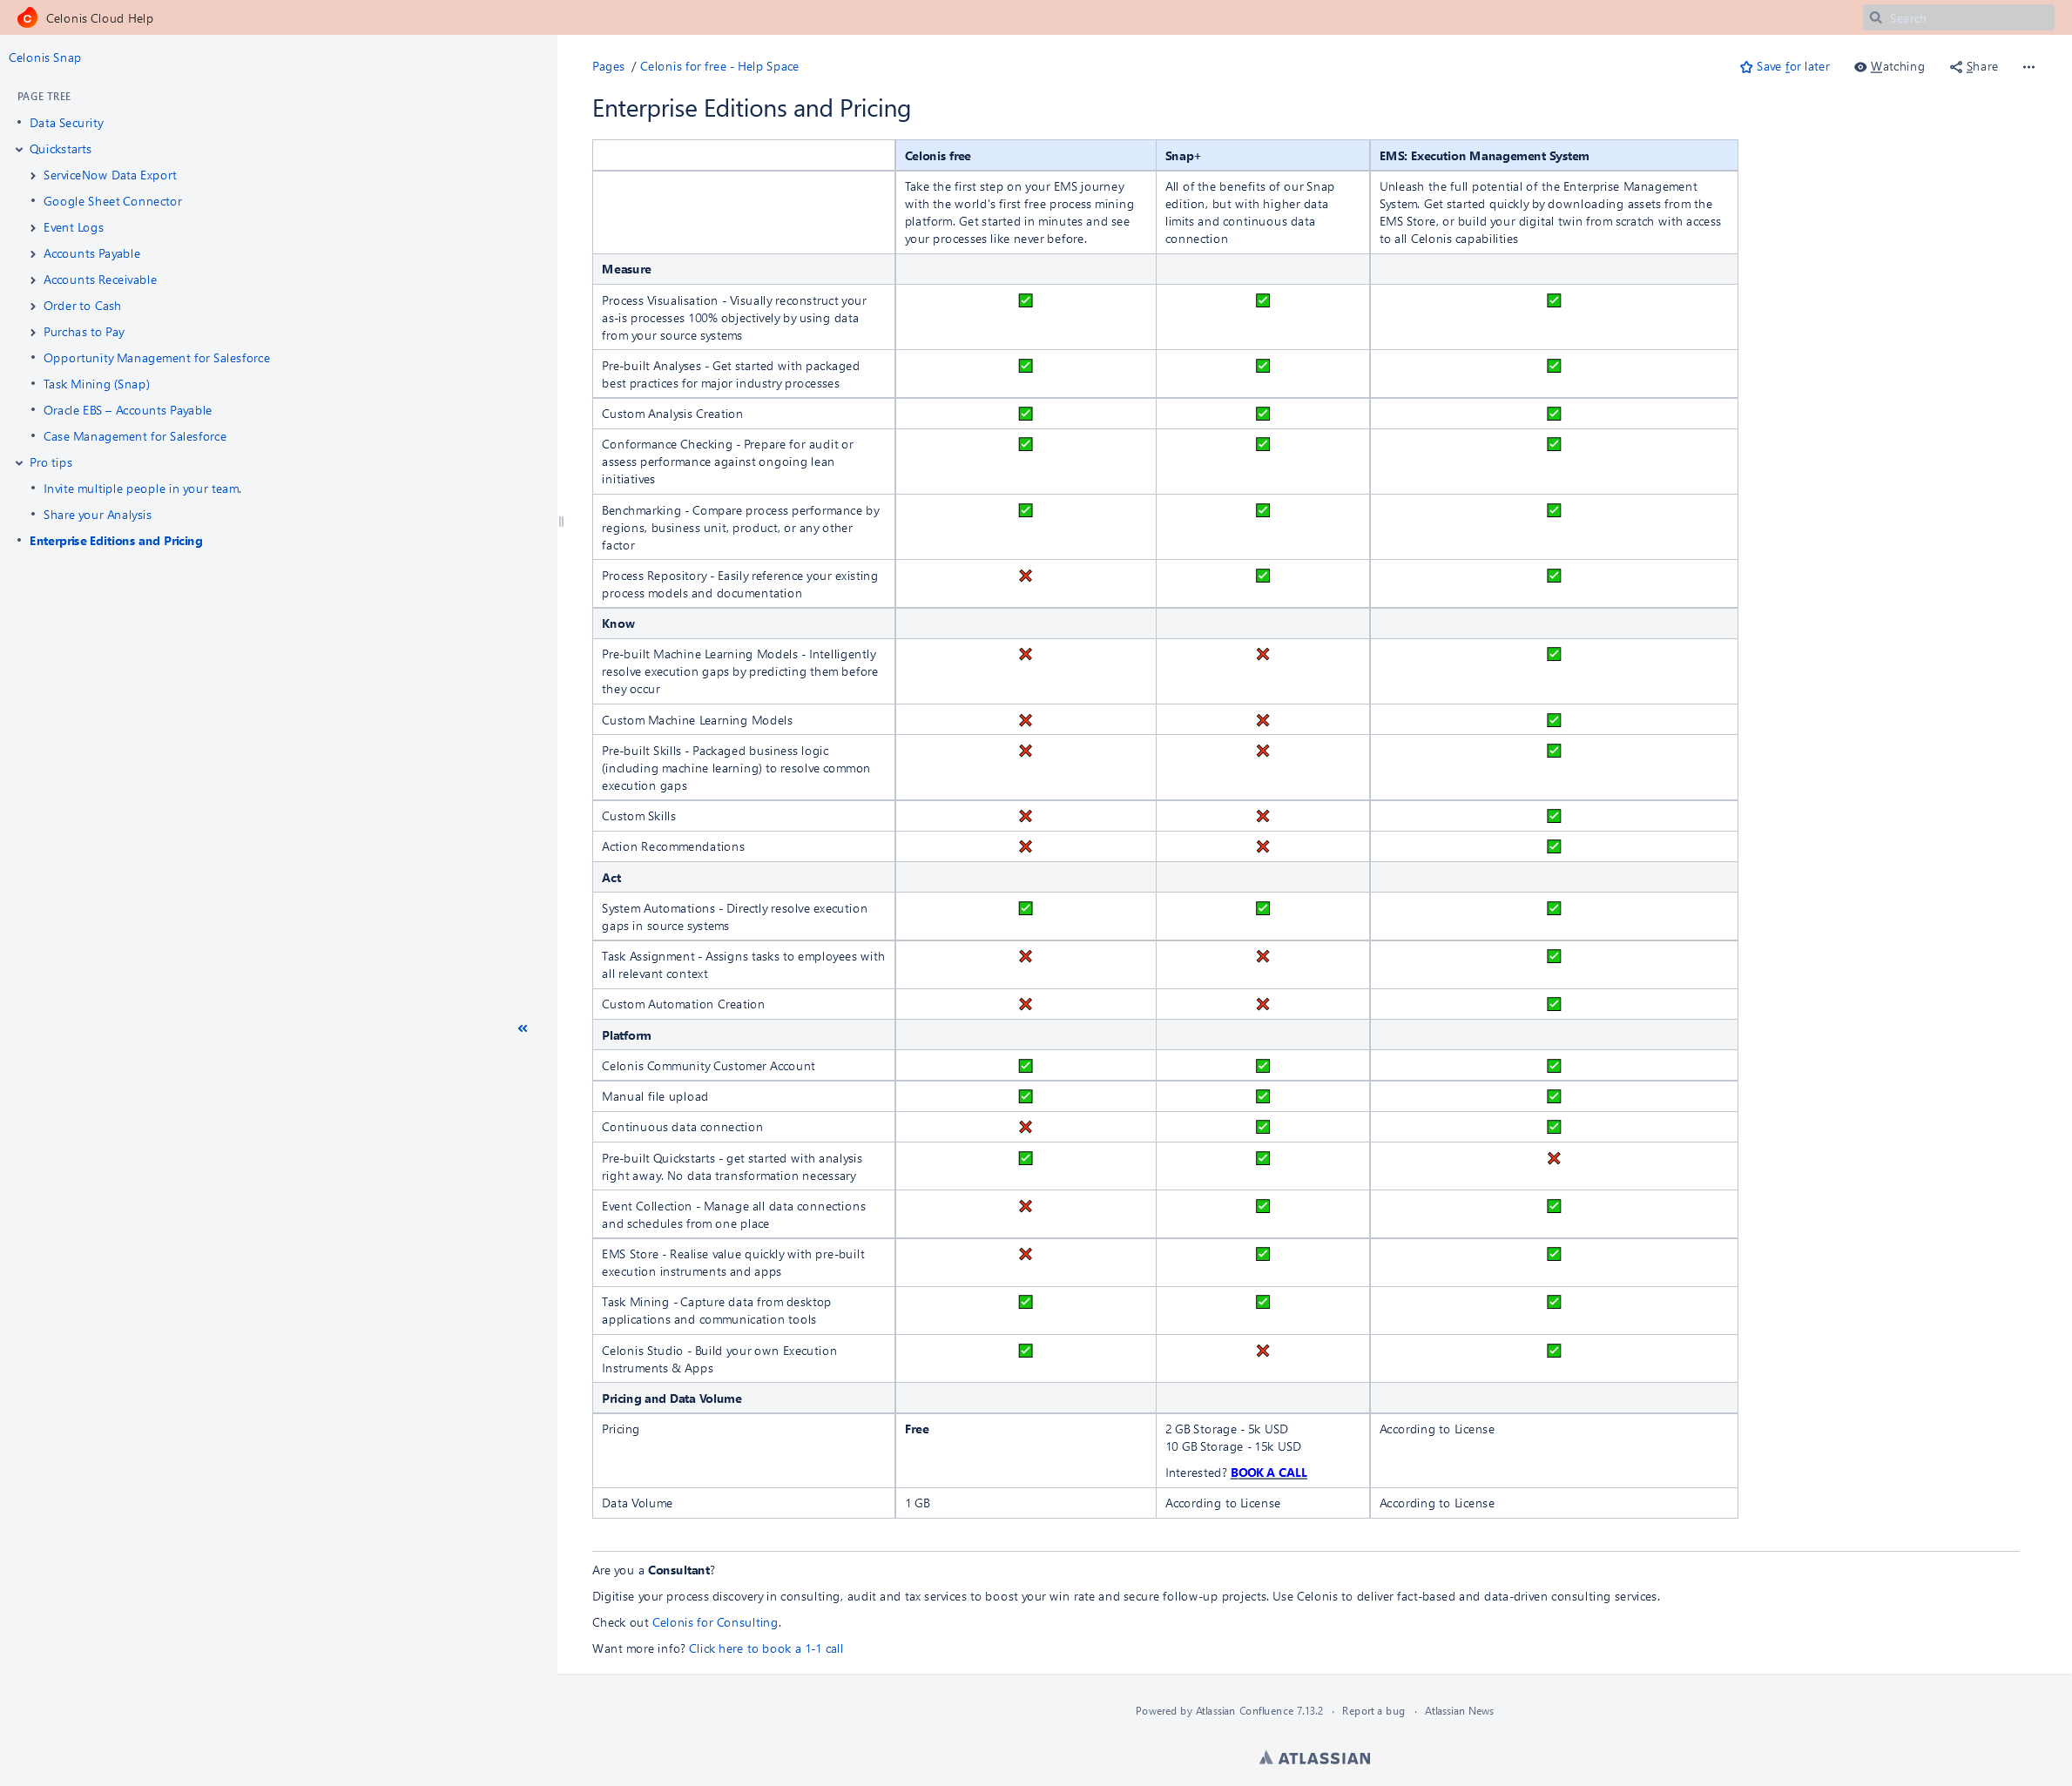
Task: Click Snap+ check mark for Benchmarking row
Action: pos(1263,510)
